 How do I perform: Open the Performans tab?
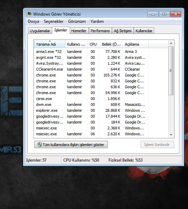click(100, 31)
